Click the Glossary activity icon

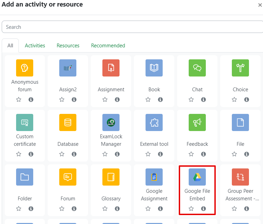pyautogui.click(x=111, y=177)
